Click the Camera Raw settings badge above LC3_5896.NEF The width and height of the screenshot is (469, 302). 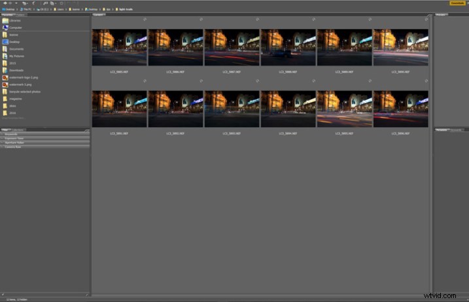[426, 81]
